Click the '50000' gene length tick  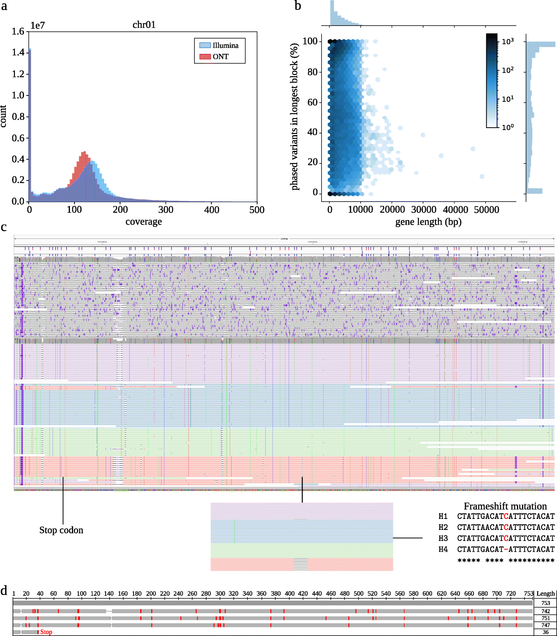[x=486, y=210]
